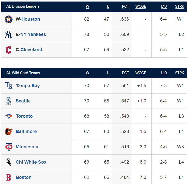Open the Chi White Sox team link
The width and height of the screenshot is (187, 184).
pyautogui.click(x=31, y=162)
